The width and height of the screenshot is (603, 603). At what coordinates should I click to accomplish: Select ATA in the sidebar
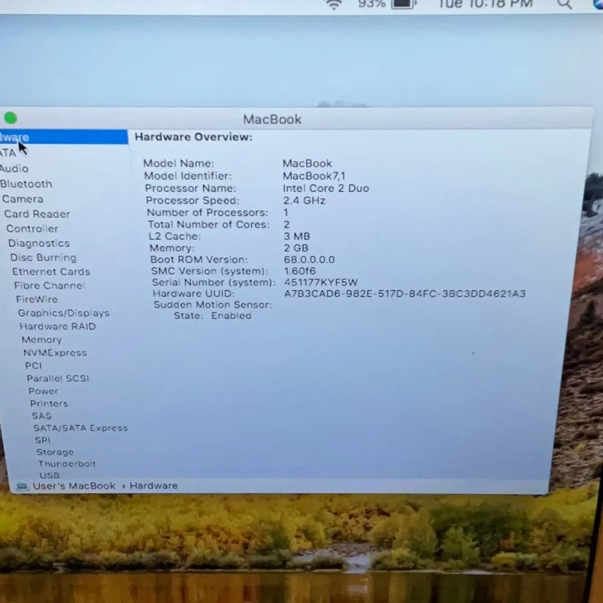point(8,153)
